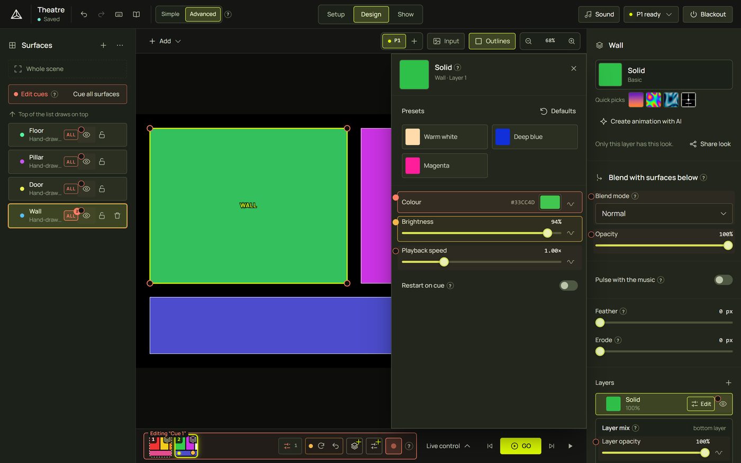The height and width of the screenshot is (463, 741).
Task: Hide the Wall surface with eye icon
Action: [x=86, y=215]
